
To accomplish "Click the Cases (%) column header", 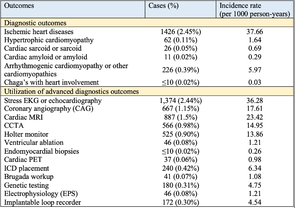I will [x=163, y=6].
